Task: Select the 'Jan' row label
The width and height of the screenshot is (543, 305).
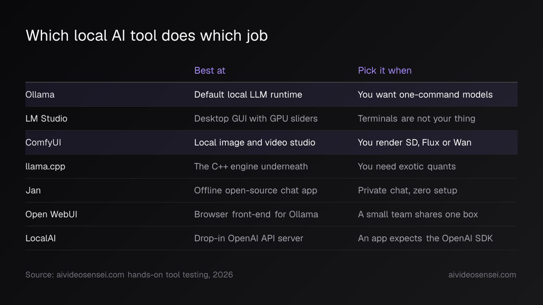Action: [33, 190]
